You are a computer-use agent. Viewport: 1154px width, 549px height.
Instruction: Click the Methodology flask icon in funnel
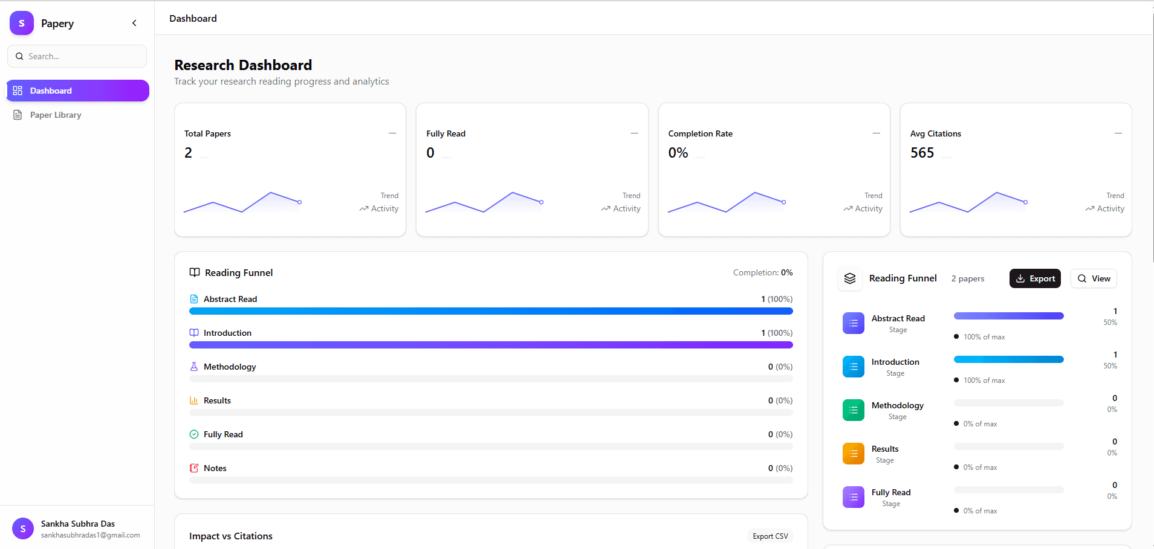click(x=194, y=367)
